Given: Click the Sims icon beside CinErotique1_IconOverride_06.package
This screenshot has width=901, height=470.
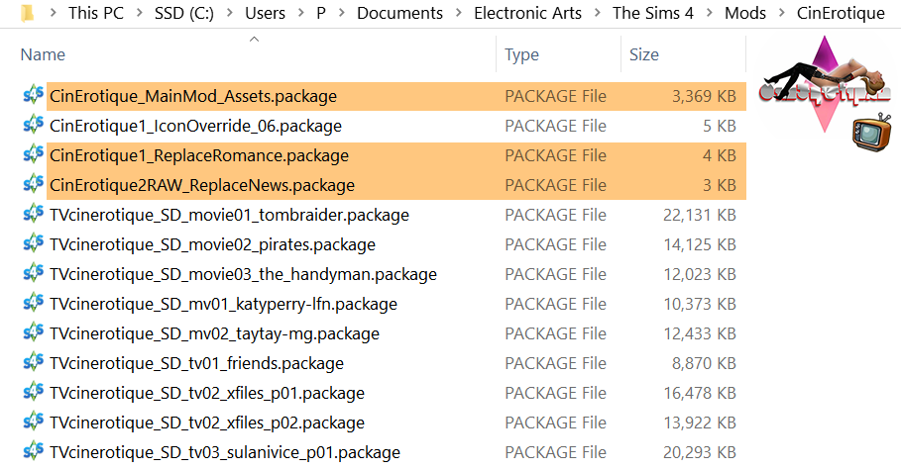Looking at the screenshot, I should coord(34,125).
